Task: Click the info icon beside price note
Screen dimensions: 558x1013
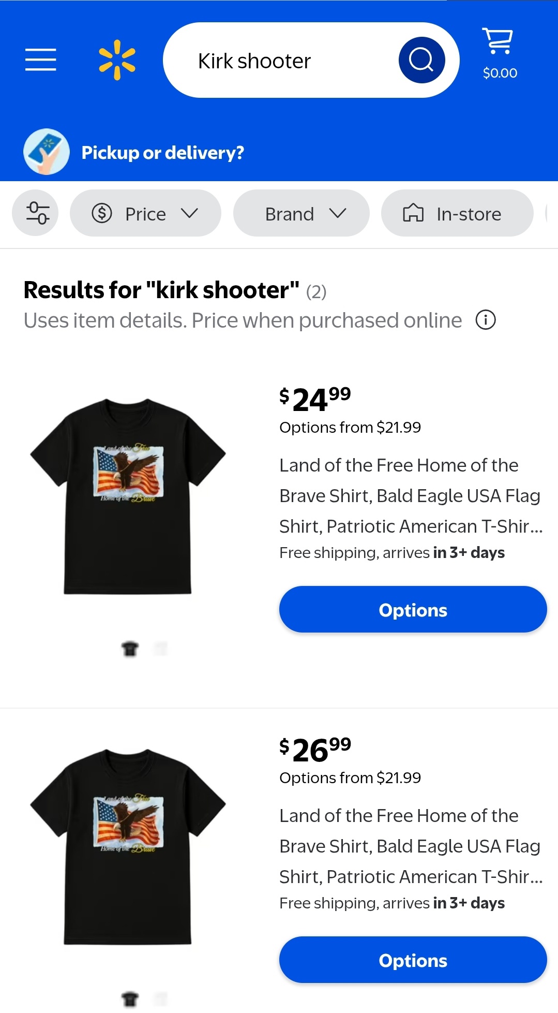Action: 485,320
